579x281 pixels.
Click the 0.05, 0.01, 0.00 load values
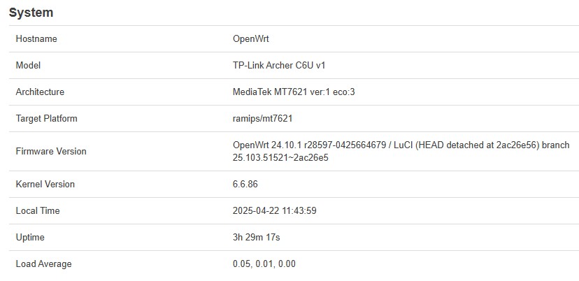coord(264,264)
